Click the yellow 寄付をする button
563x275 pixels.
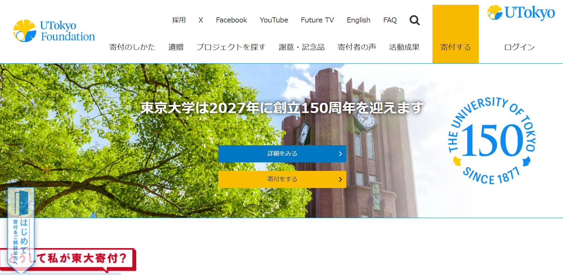282,179
